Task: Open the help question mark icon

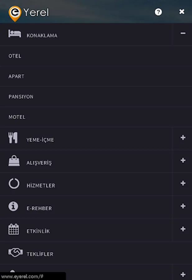Action: [x=158, y=12]
